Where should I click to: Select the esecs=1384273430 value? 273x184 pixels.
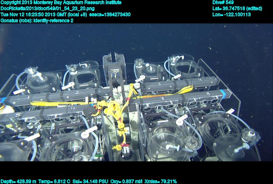pos(110,14)
